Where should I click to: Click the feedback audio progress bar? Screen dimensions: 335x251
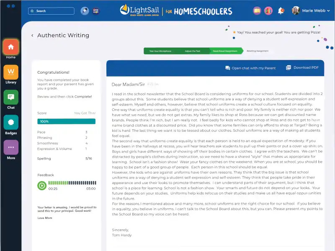(72, 183)
